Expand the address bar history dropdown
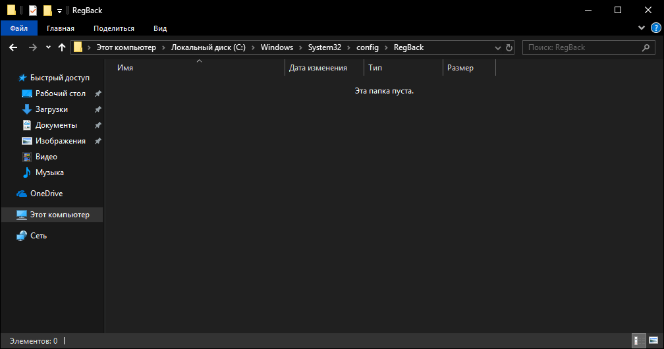Image resolution: width=664 pixels, height=349 pixels. click(497, 48)
